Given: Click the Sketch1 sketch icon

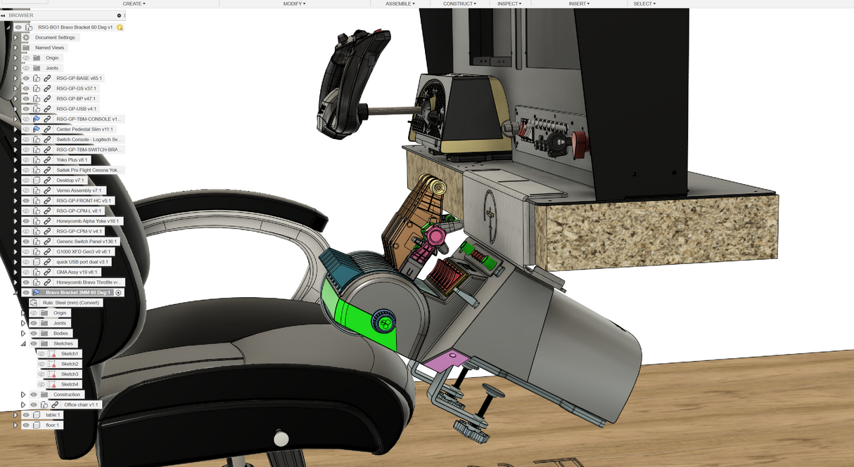Looking at the screenshot, I should pyautogui.click(x=52, y=354).
